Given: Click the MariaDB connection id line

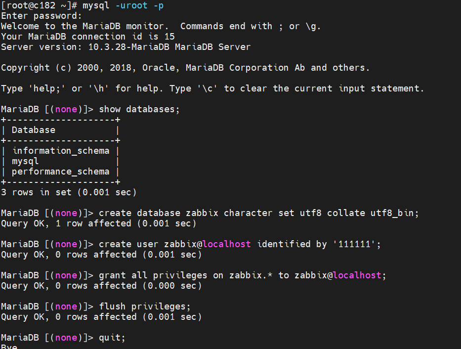Looking at the screenshot, I should point(88,37).
